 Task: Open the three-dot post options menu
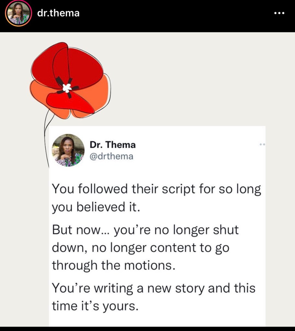pyautogui.click(x=279, y=14)
